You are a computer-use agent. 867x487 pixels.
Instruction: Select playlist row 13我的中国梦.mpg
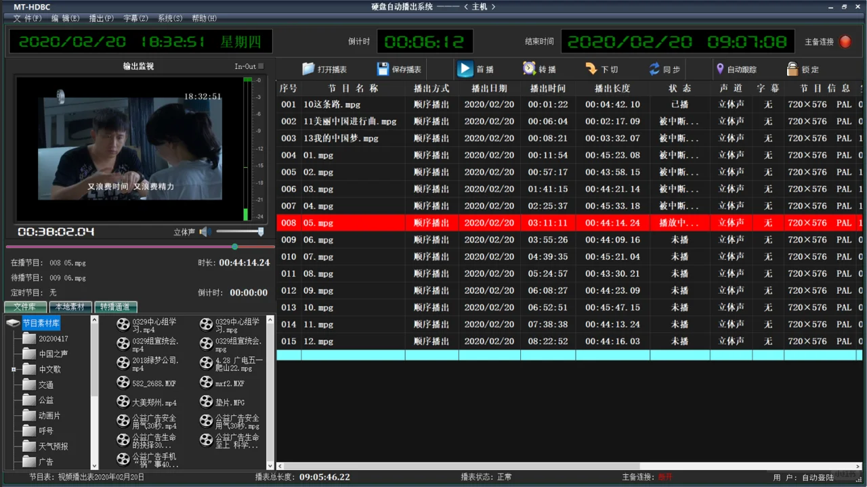(x=570, y=139)
